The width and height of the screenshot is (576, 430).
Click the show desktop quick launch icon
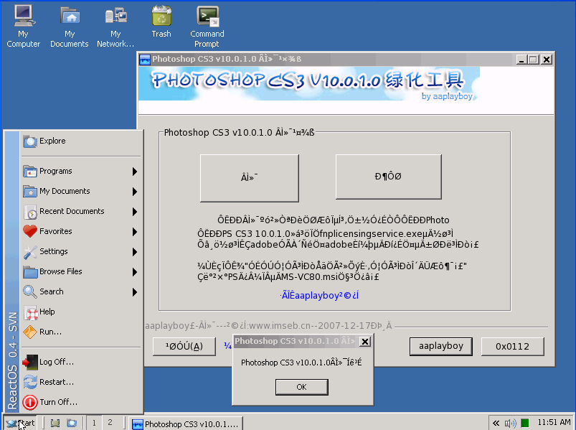[55, 423]
